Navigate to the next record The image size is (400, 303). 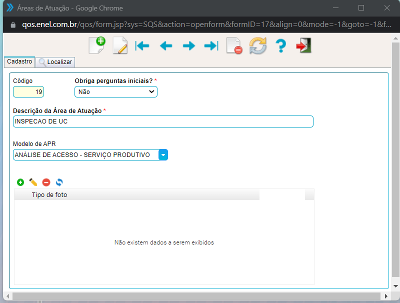[188, 46]
